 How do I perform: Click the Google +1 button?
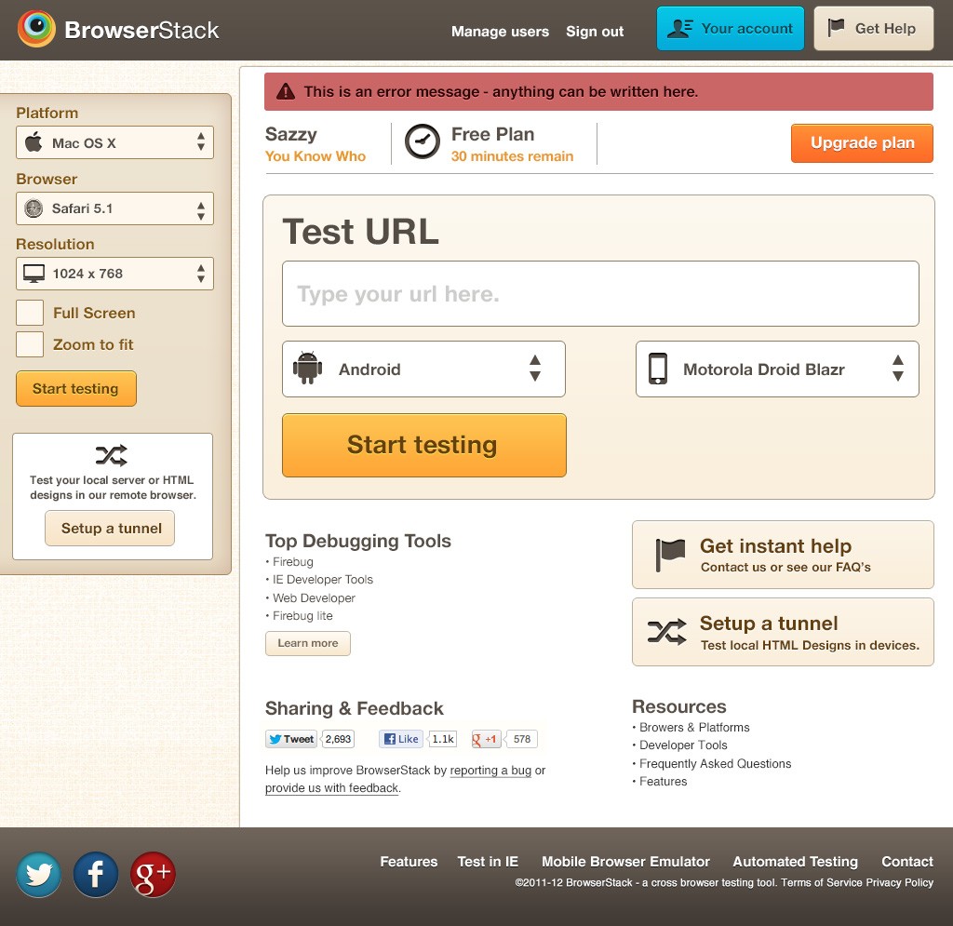point(486,739)
